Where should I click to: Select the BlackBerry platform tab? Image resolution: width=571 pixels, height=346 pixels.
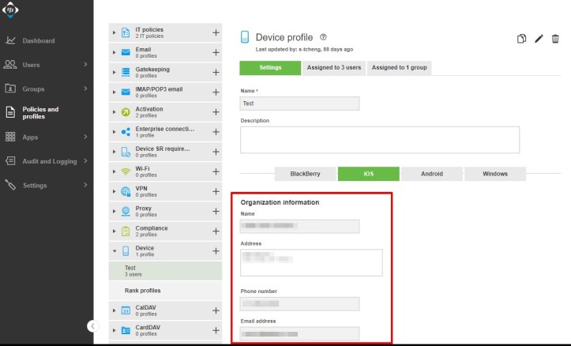(305, 174)
